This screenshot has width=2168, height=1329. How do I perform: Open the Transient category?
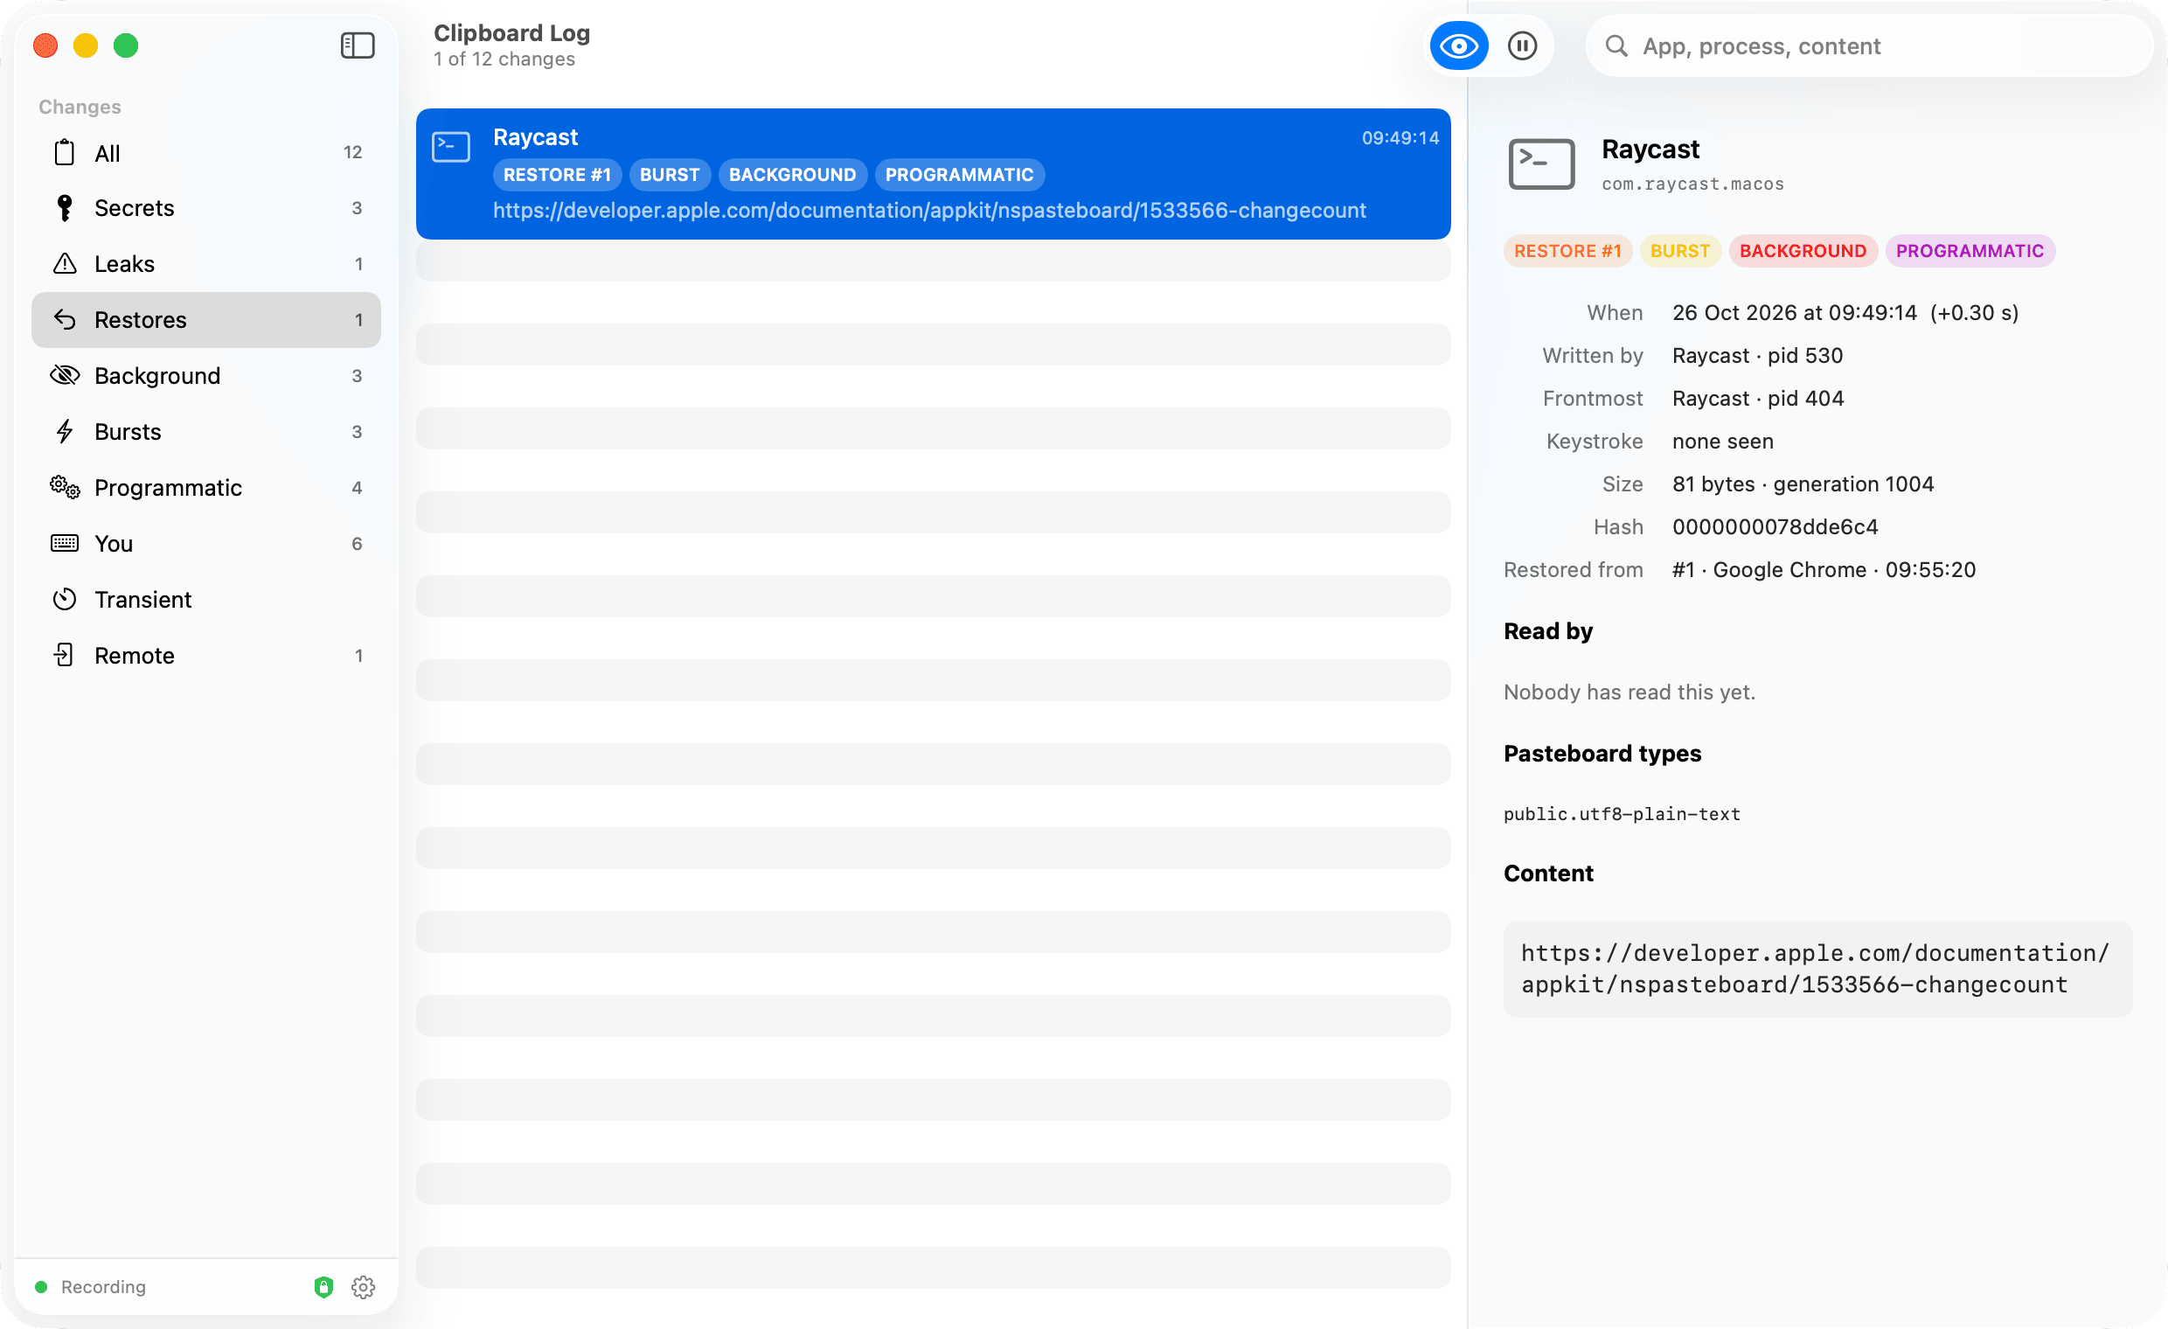206,600
